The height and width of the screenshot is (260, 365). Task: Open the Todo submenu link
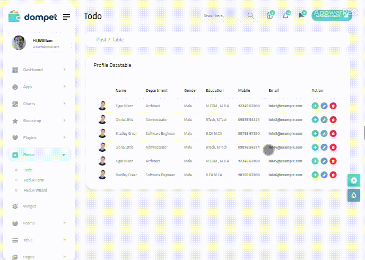point(28,170)
